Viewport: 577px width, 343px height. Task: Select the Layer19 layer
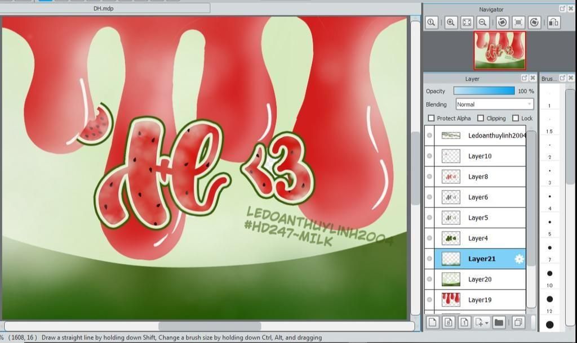point(480,300)
